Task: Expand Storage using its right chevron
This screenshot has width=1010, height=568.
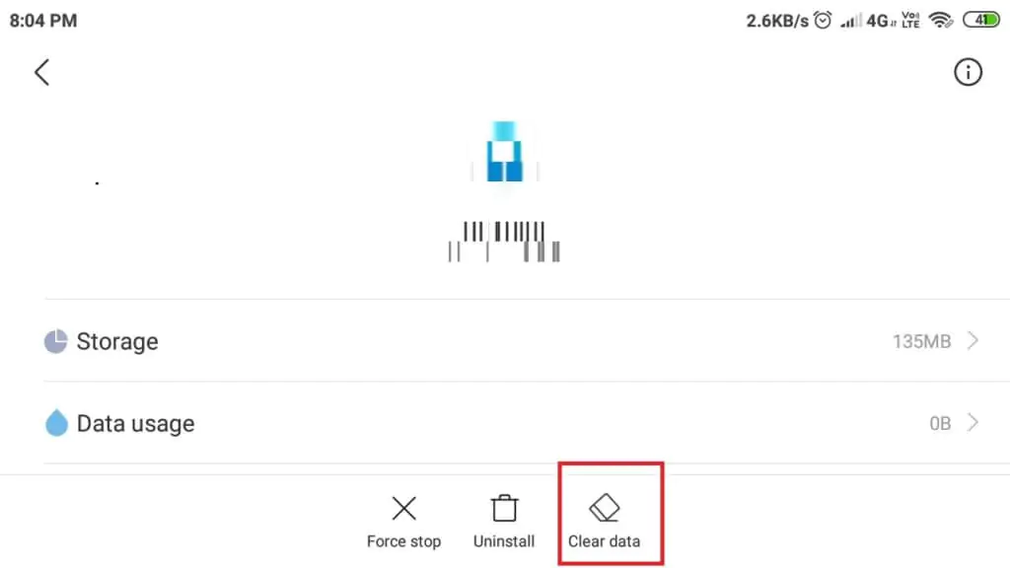Action: pyautogui.click(x=973, y=340)
